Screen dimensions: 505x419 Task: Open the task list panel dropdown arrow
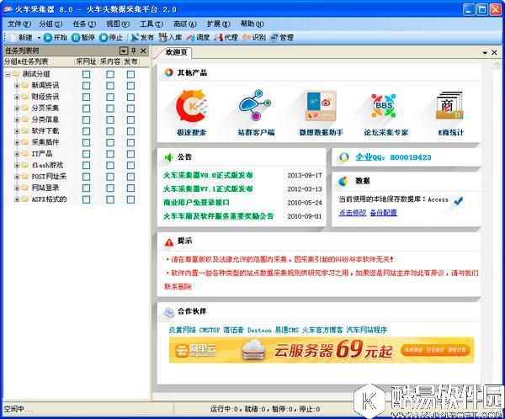click(124, 50)
